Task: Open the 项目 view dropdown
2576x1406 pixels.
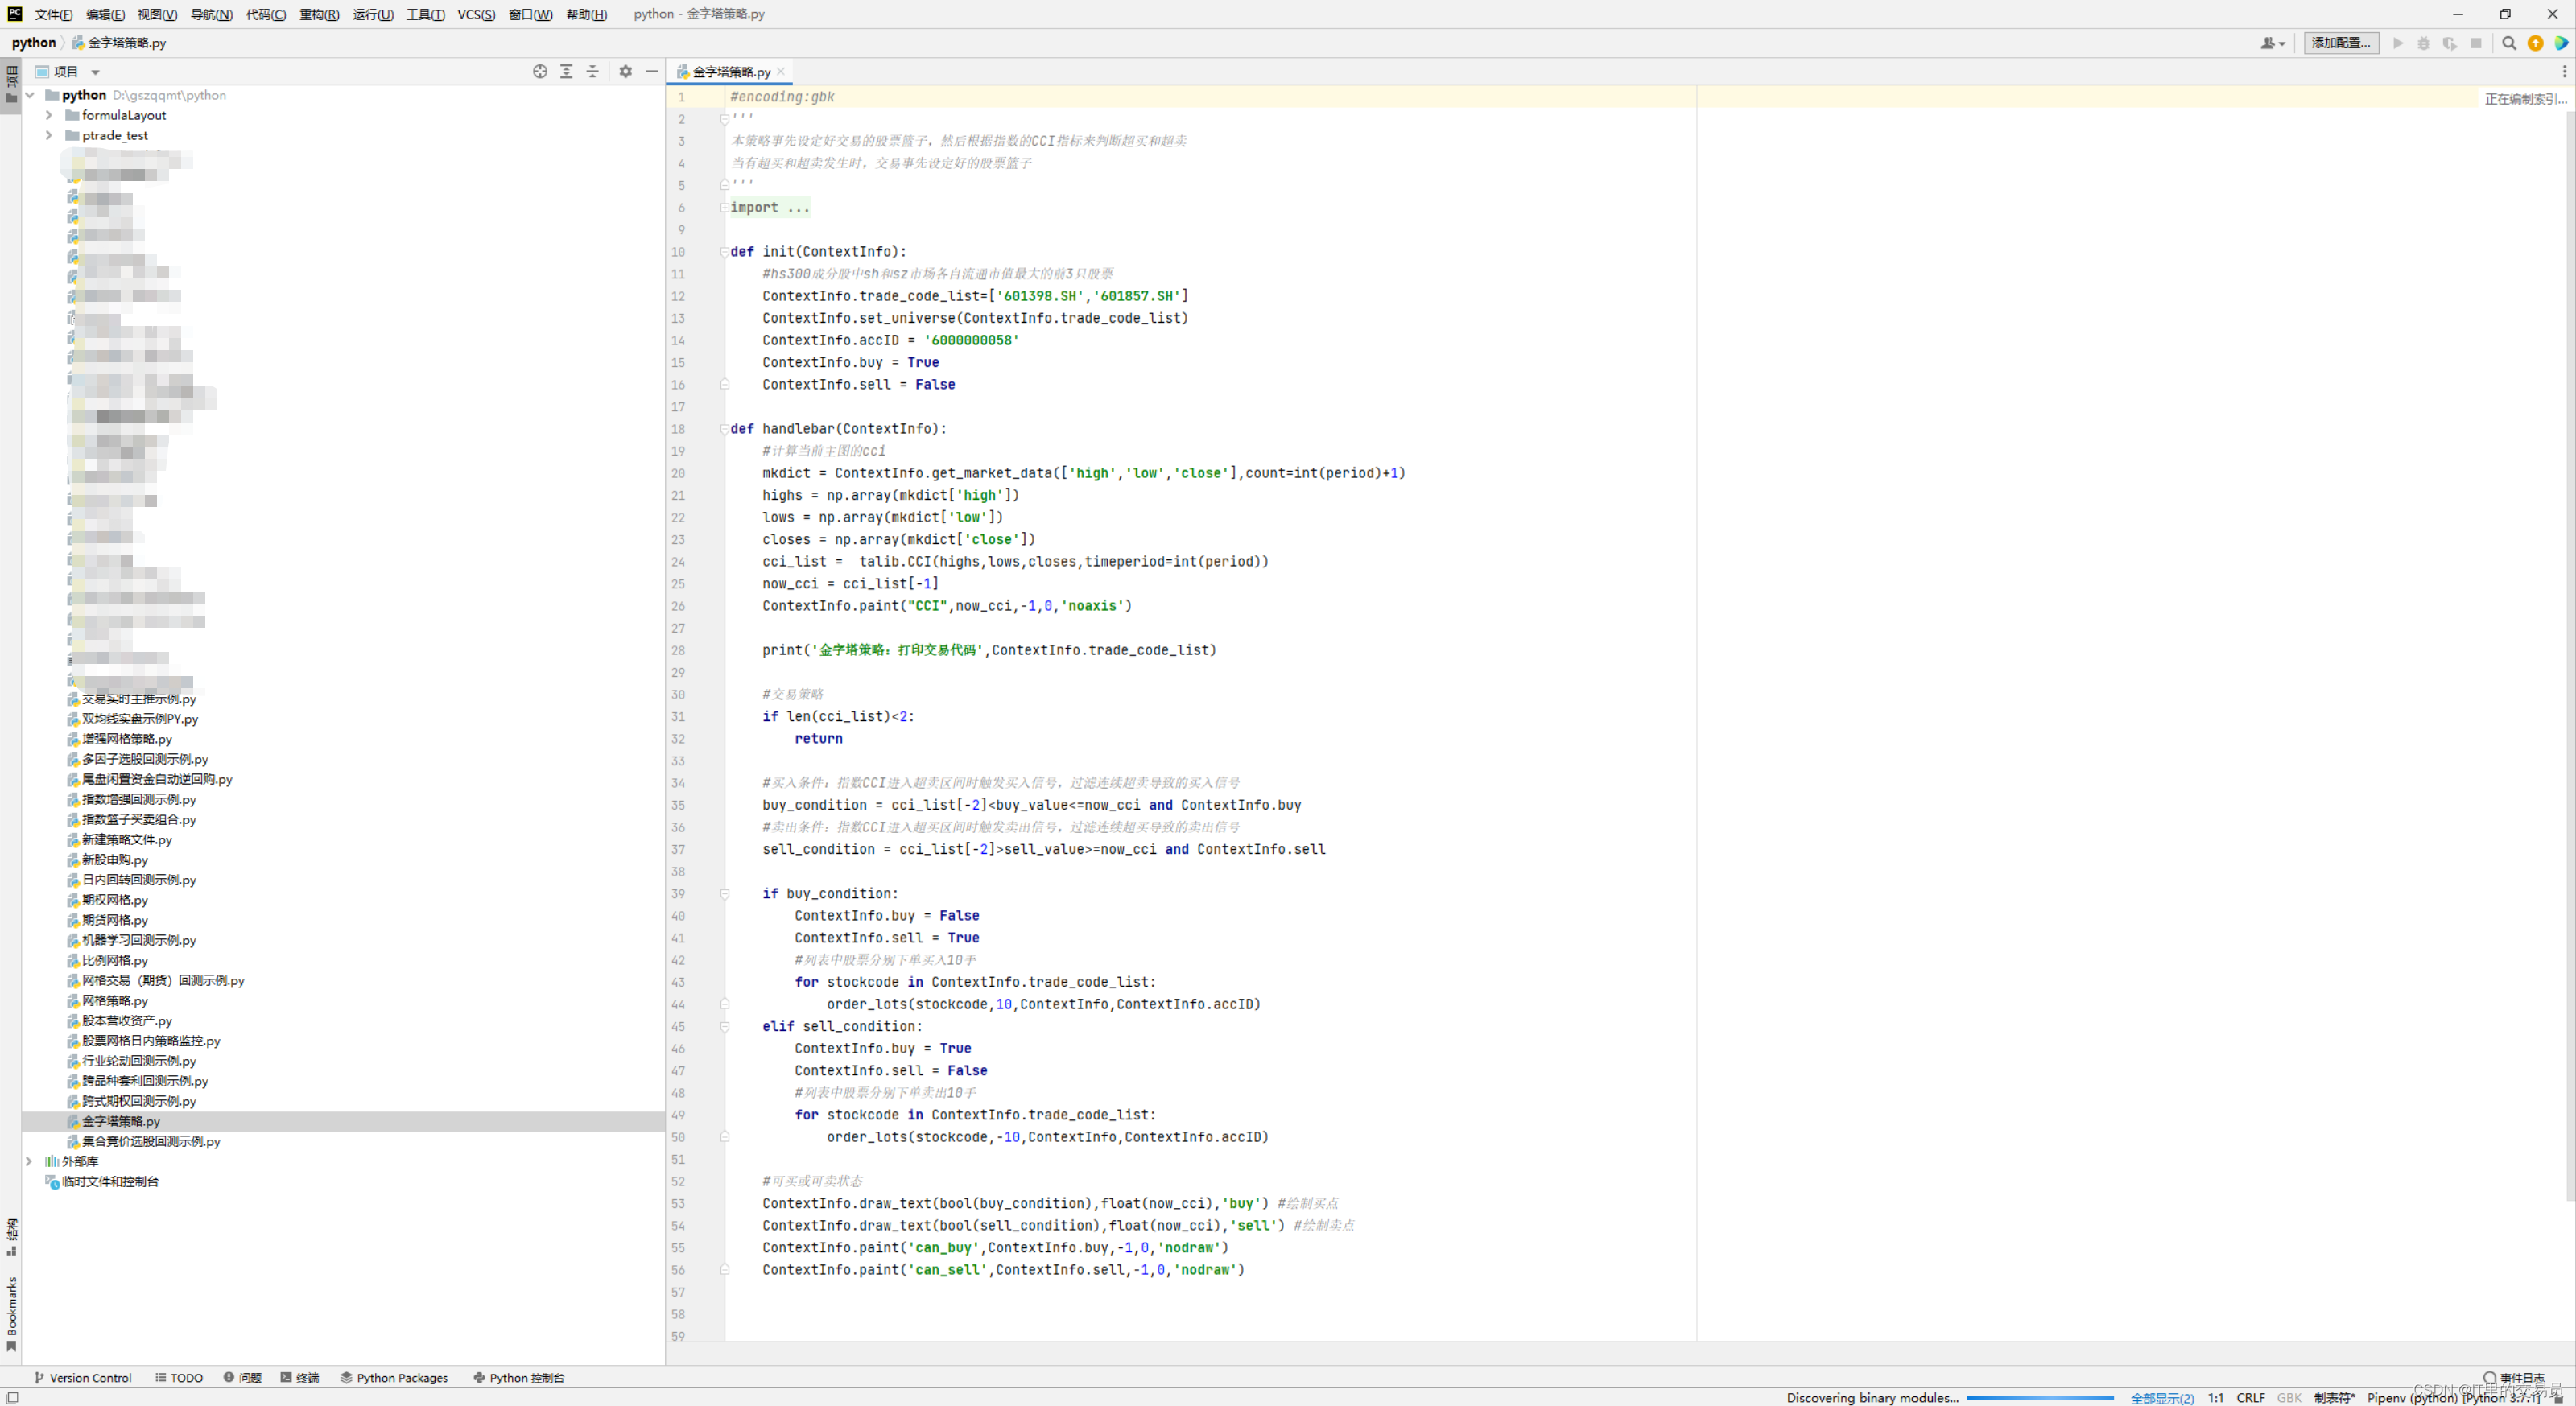Action: (95, 72)
